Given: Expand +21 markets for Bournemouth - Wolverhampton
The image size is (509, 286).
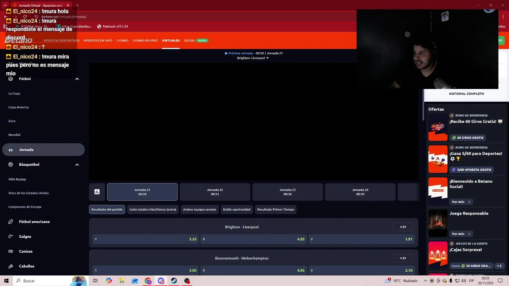Looking at the screenshot, I should 403,258.
